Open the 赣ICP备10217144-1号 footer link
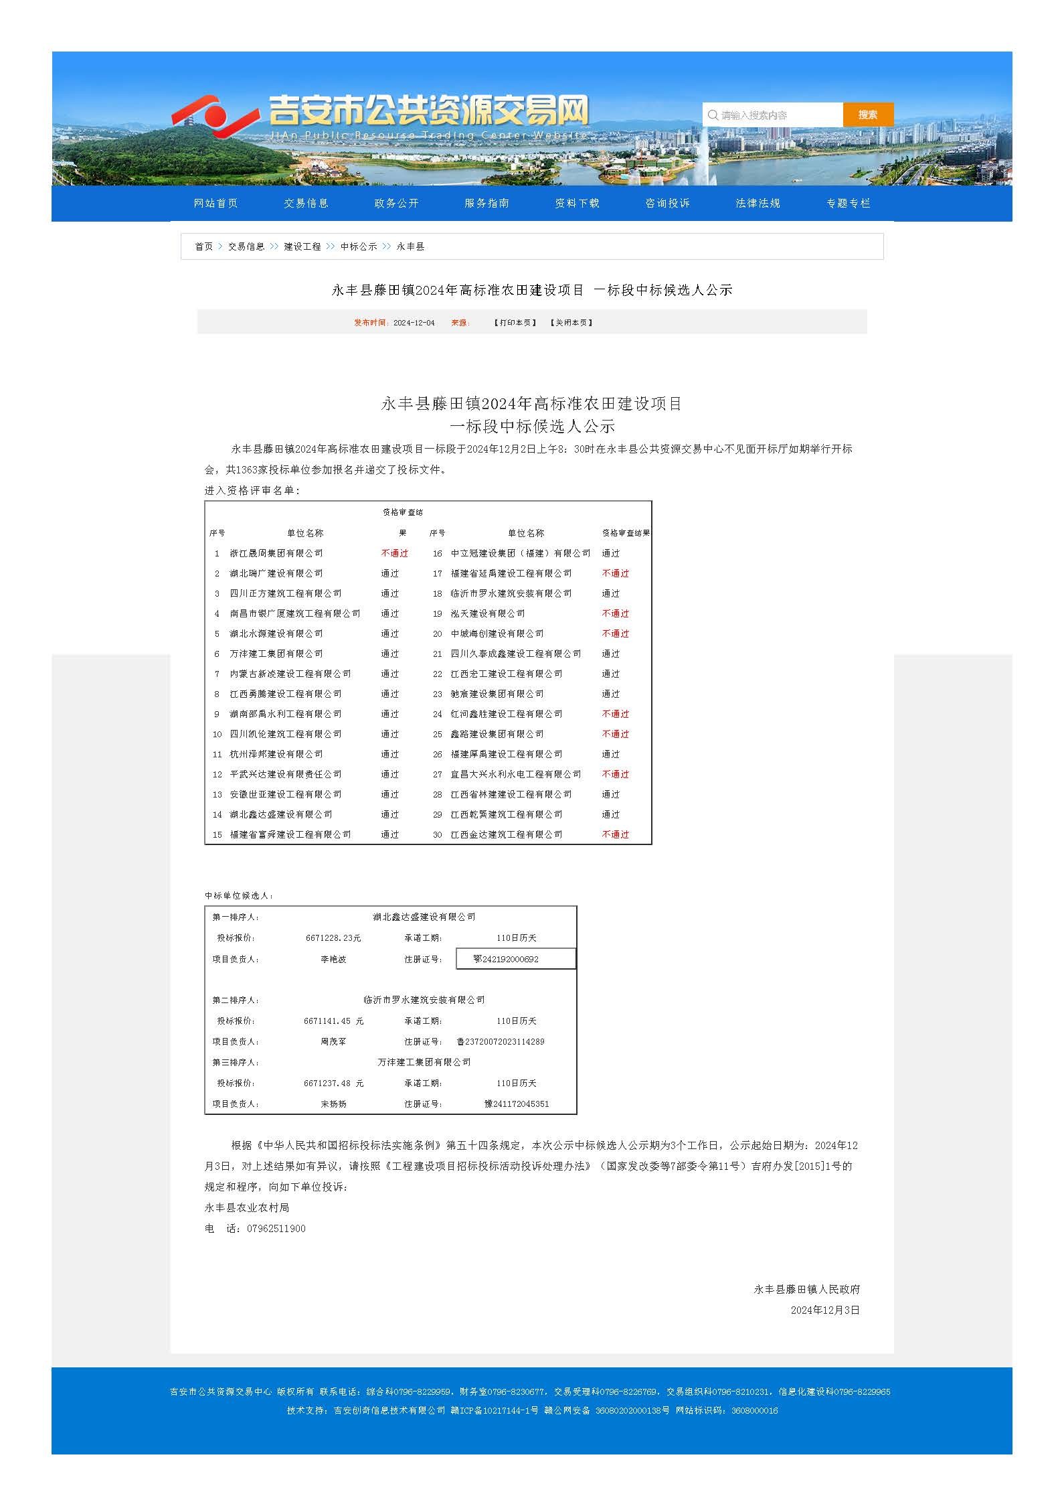Image resolution: width=1062 pixels, height=1504 pixels. point(495,1410)
